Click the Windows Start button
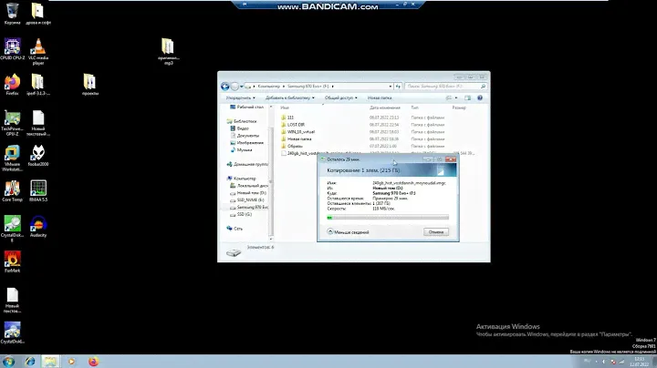657x368 pixels. pyautogui.click(x=8, y=361)
